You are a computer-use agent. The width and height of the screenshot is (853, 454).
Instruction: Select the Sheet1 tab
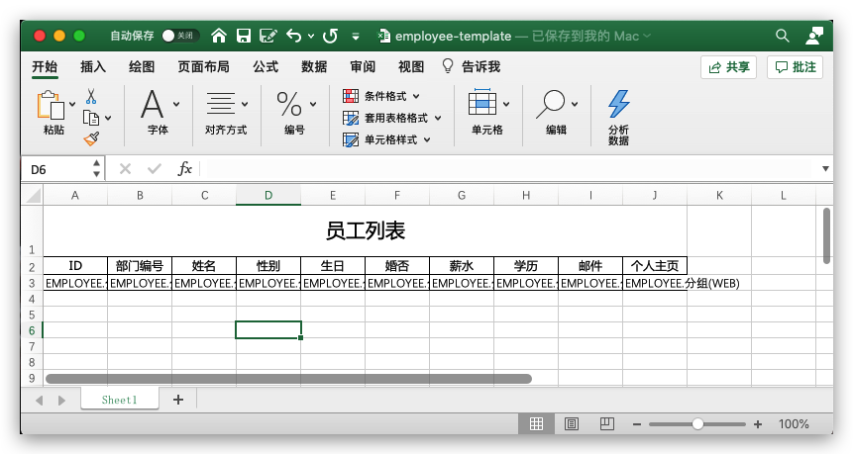pyautogui.click(x=120, y=400)
